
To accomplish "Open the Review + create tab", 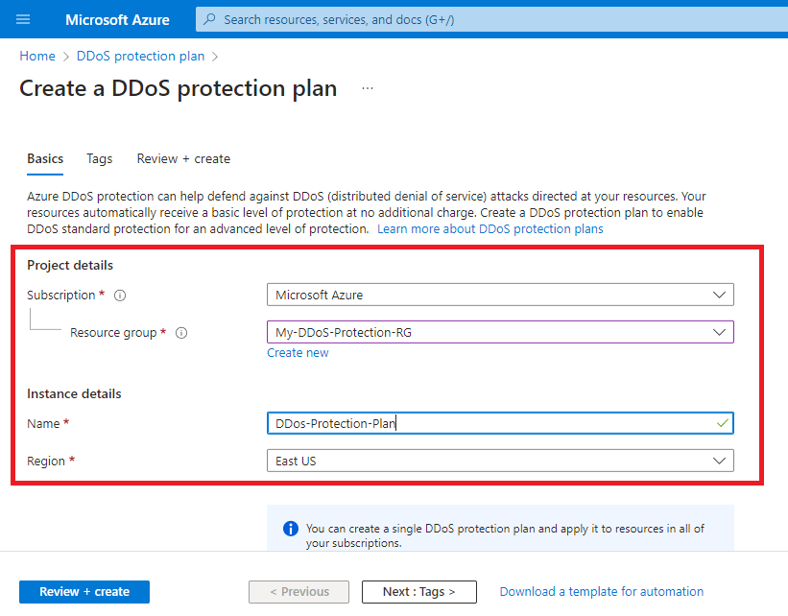I will coord(183,158).
